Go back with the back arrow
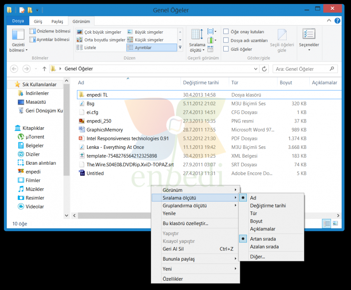 click(x=14, y=69)
